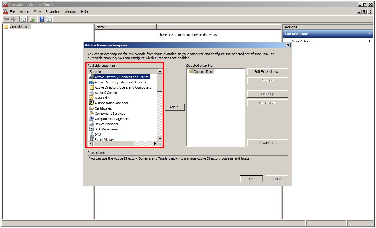The height and width of the screenshot is (228, 376).
Task: Toggle the Show/Hide Action Pane toolbar icon
Action: [49, 19]
